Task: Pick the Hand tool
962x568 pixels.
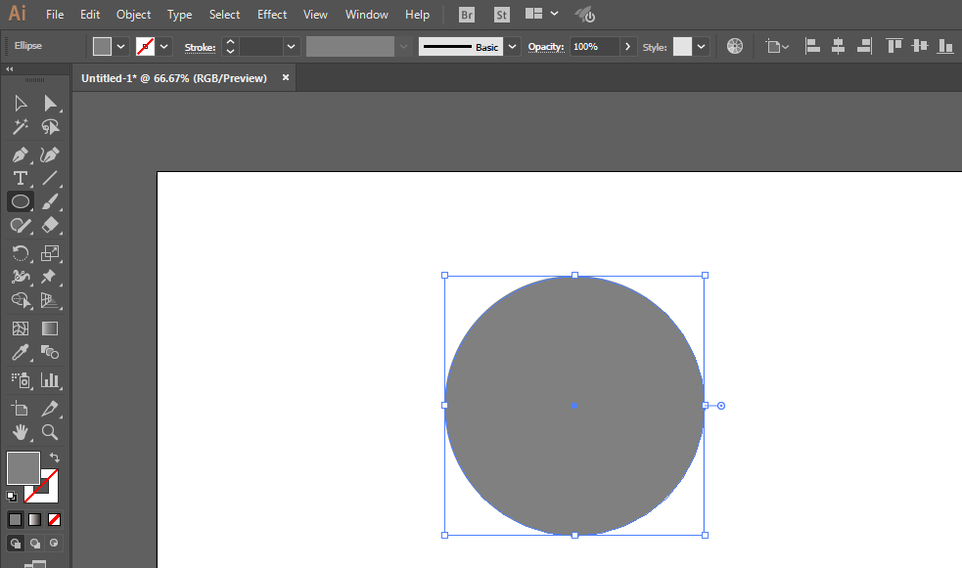Action: click(21, 432)
